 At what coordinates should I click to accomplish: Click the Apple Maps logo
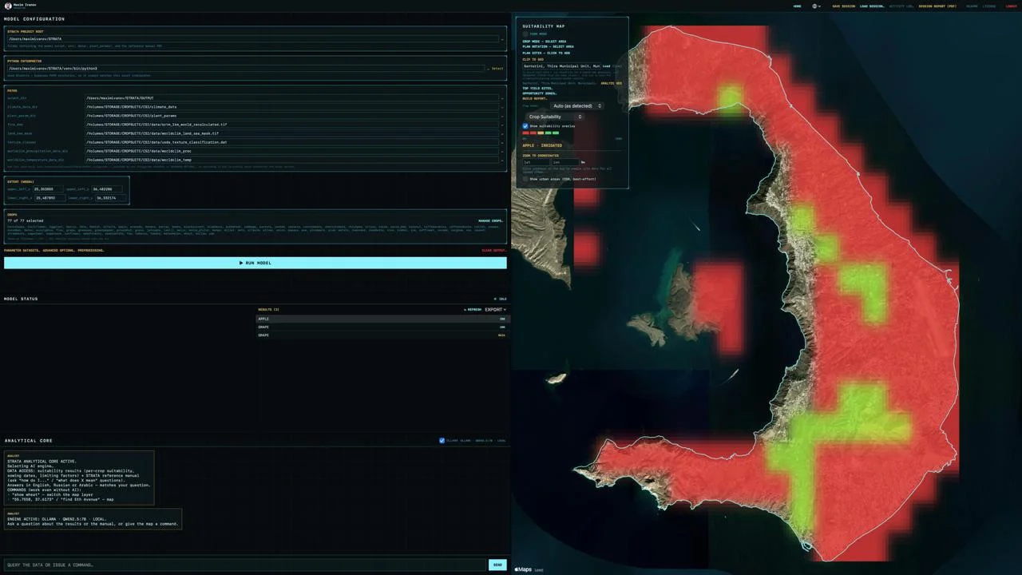click(x=523, y=569)
